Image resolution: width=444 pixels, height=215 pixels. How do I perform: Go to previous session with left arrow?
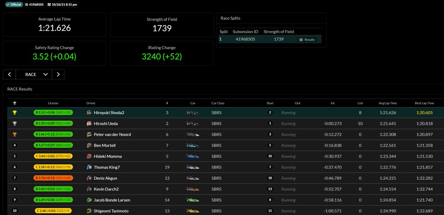(9, 74)
